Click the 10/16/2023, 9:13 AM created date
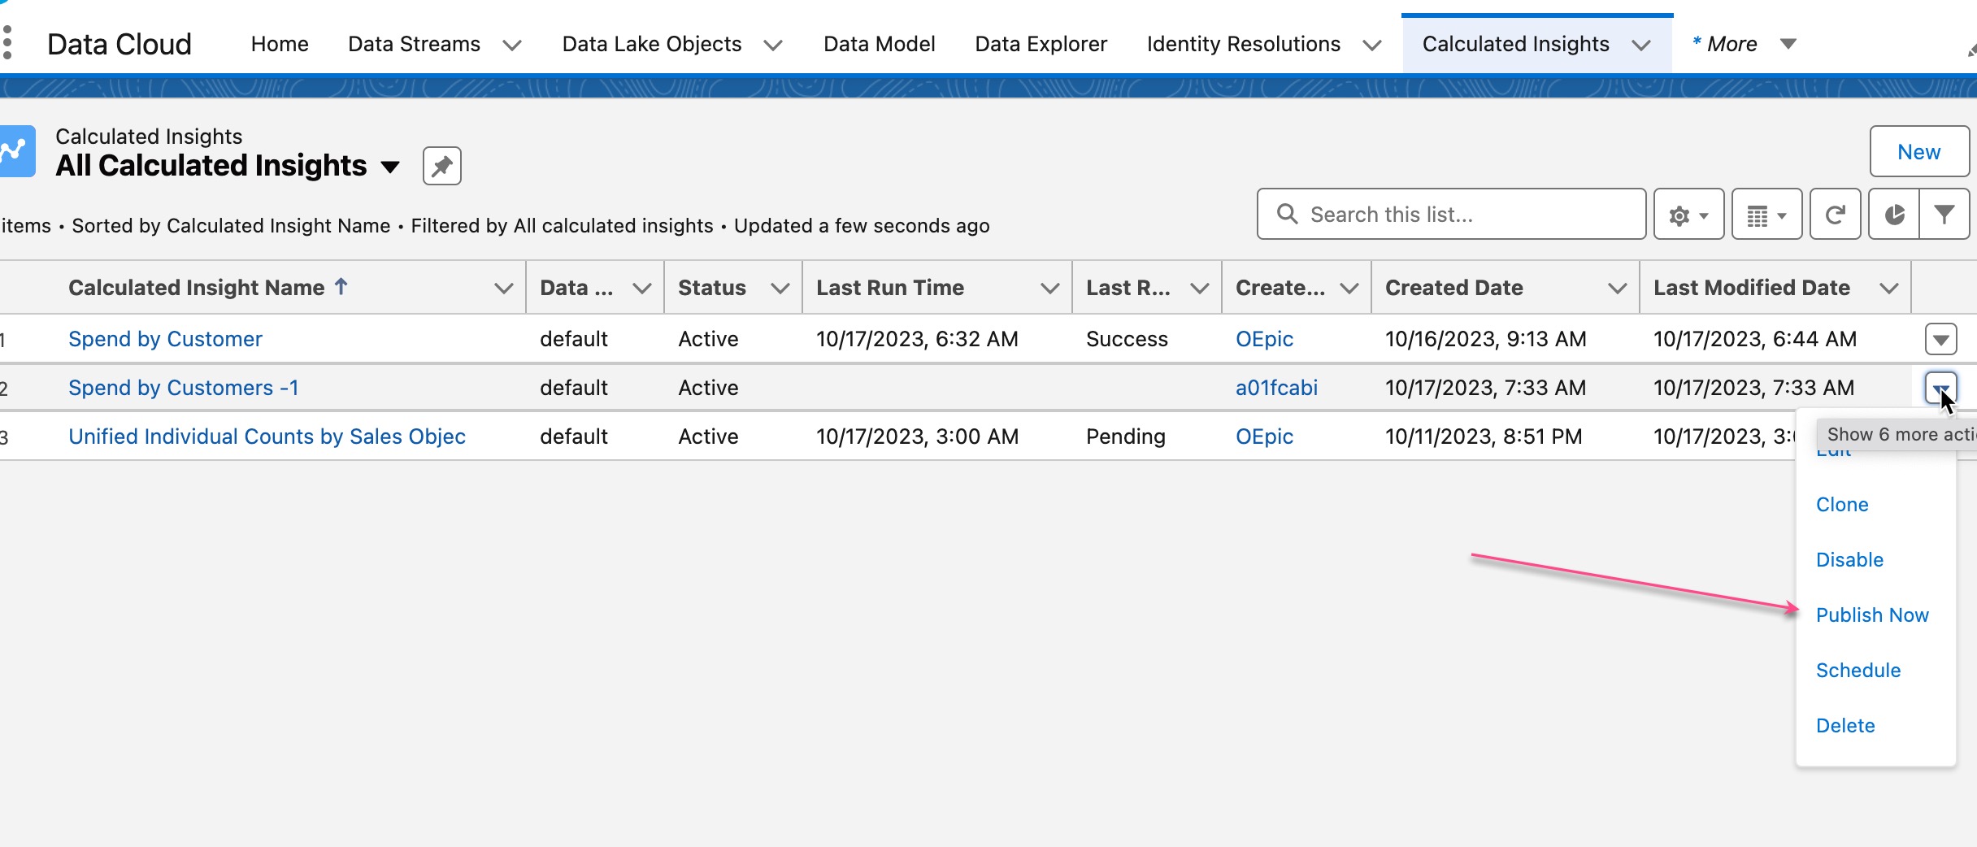 pyautogui.click(x=1486, y=339)
